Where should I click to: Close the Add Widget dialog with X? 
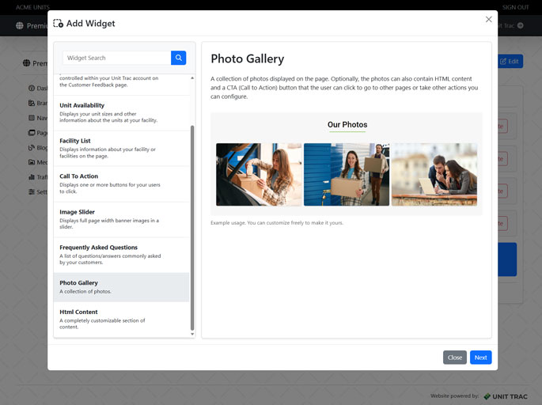click(x=488, y=19)
